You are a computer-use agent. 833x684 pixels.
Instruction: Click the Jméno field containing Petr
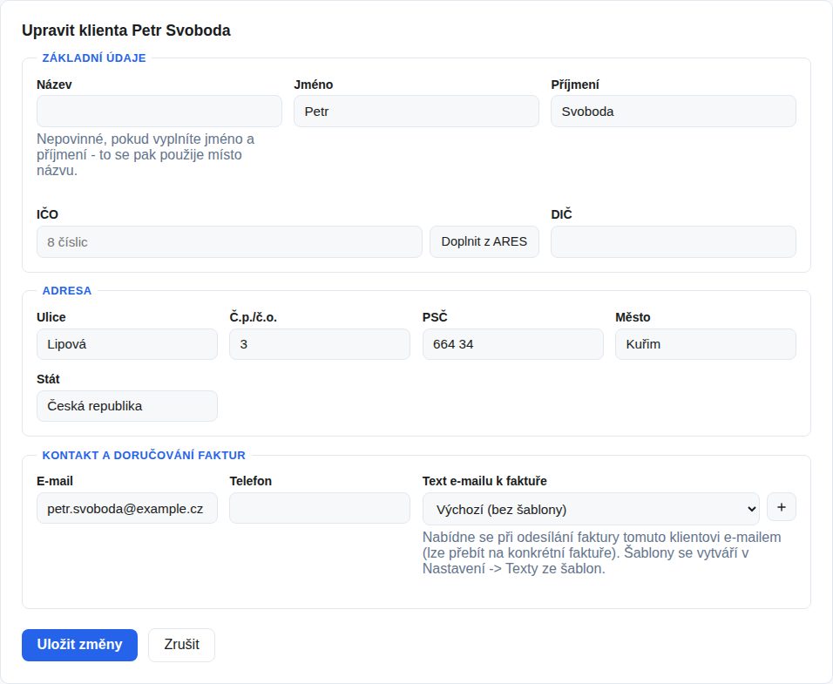[416, 111]
